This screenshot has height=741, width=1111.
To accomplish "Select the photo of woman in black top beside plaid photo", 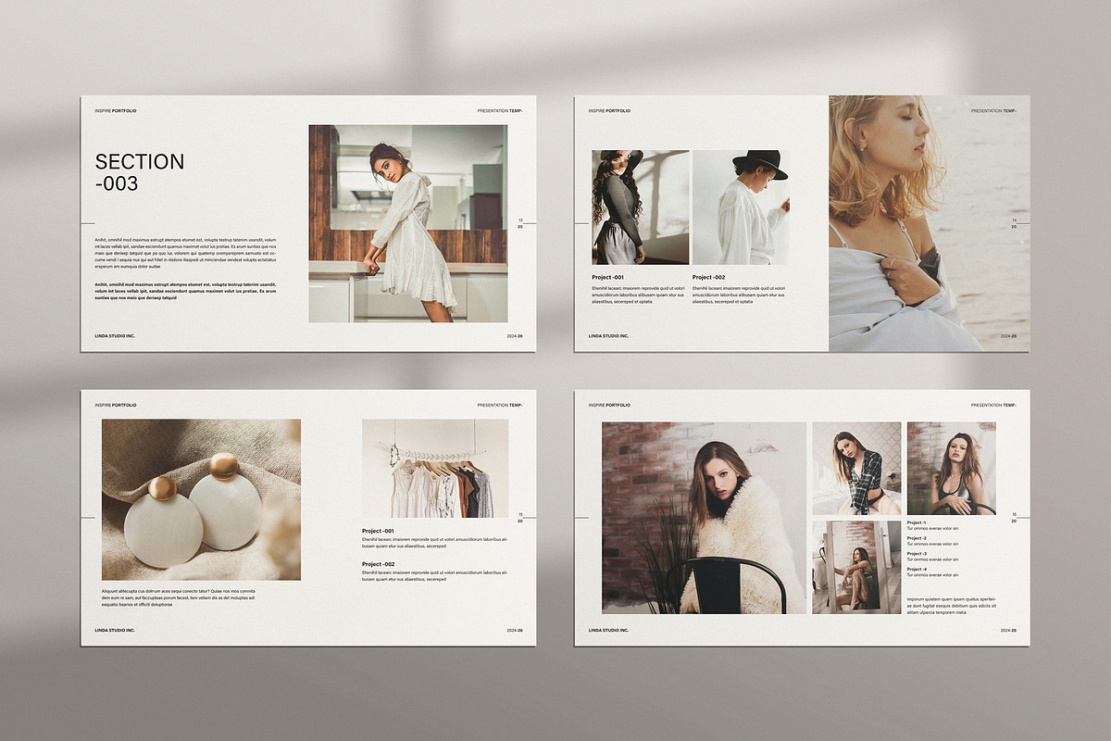I will (x=951, y=468).
